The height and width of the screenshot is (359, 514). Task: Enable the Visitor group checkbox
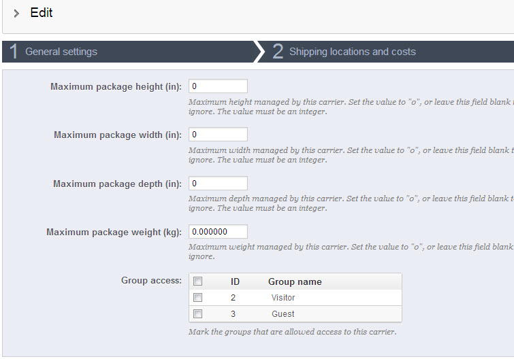tap(198, 298)
